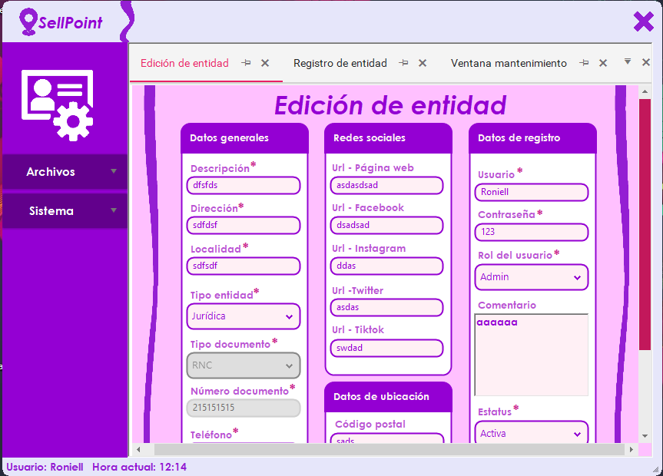This screenshot has height=476, width=663.
Task: Open the Estatus dropdown
Action: (x=532, y=432)
